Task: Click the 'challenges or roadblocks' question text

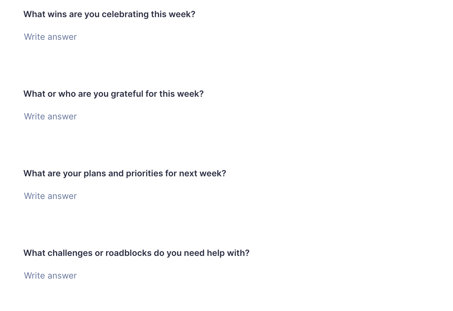Action: (136, 253)
